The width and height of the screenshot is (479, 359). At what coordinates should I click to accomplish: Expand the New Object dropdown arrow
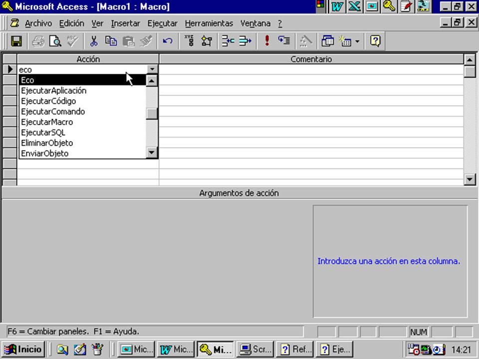click(357, 41)
